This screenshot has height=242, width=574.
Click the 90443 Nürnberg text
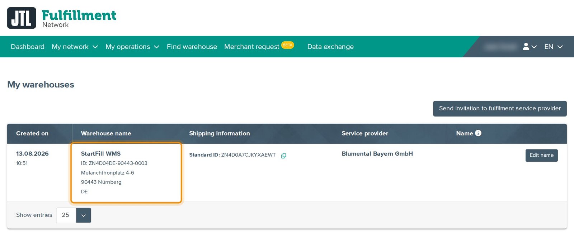pos(101,182)
